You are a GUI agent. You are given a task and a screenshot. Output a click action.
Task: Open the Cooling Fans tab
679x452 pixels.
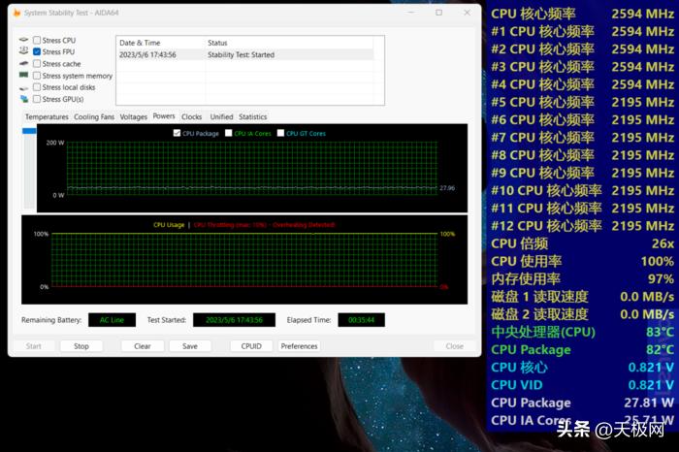[x=94, y=117]
